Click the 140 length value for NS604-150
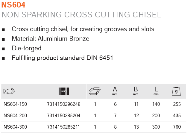This screenshot has width=187, height=134. [x=156, y=104]
